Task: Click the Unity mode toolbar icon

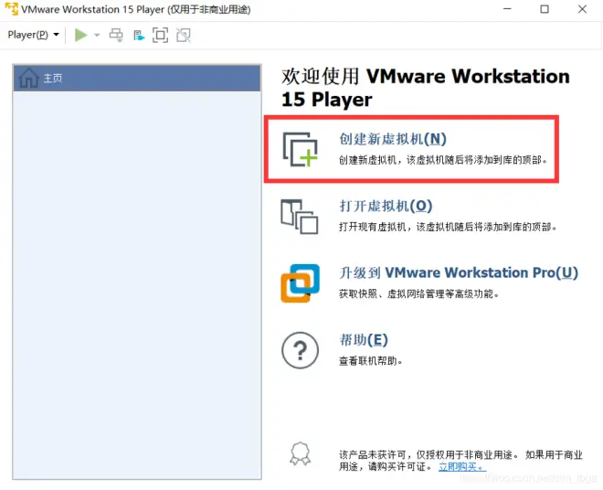Action: pos(184,35)
